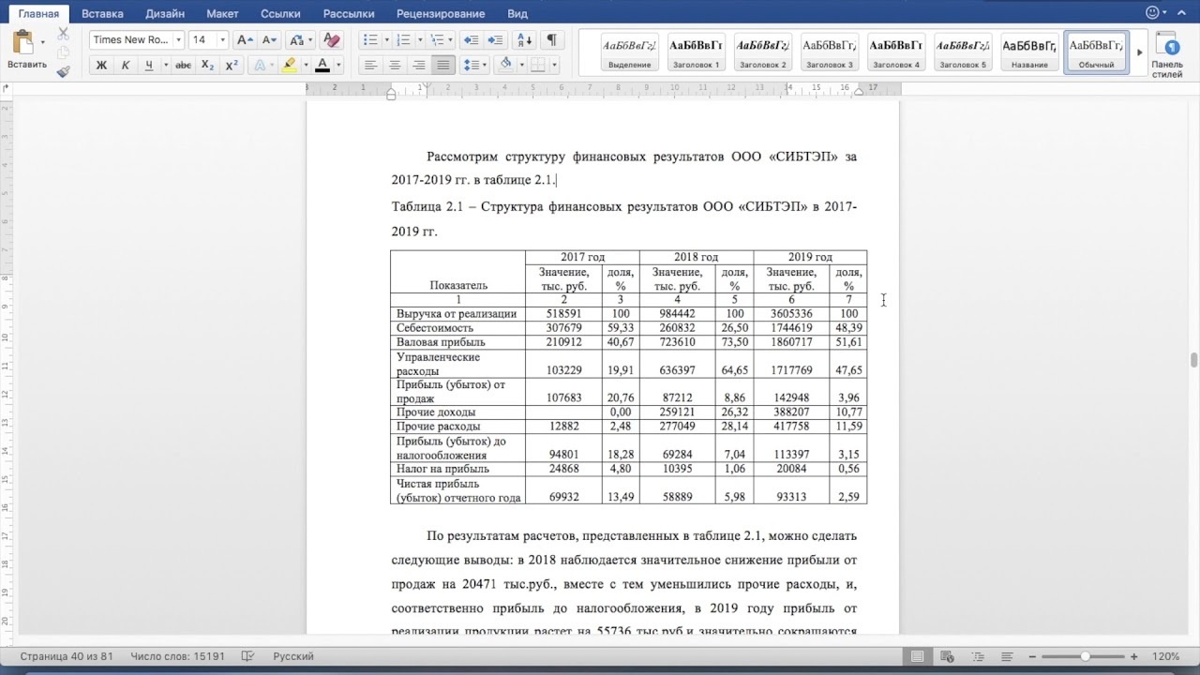The height and width of the screenshot is (675, 1200).
Task: Open the Styles pane (Панель стилей)
Action: 1167,54
